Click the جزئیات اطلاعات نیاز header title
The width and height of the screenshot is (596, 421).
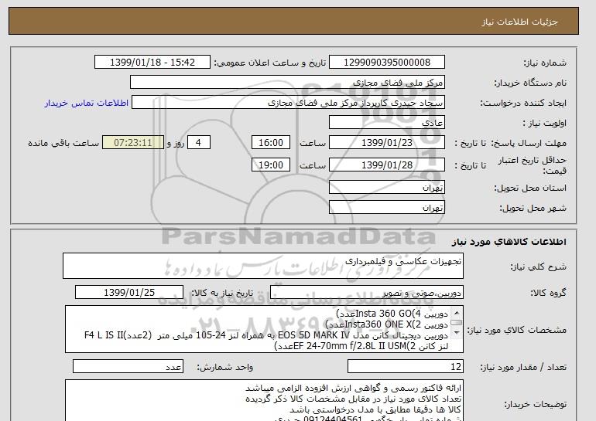tap(519, 22)
